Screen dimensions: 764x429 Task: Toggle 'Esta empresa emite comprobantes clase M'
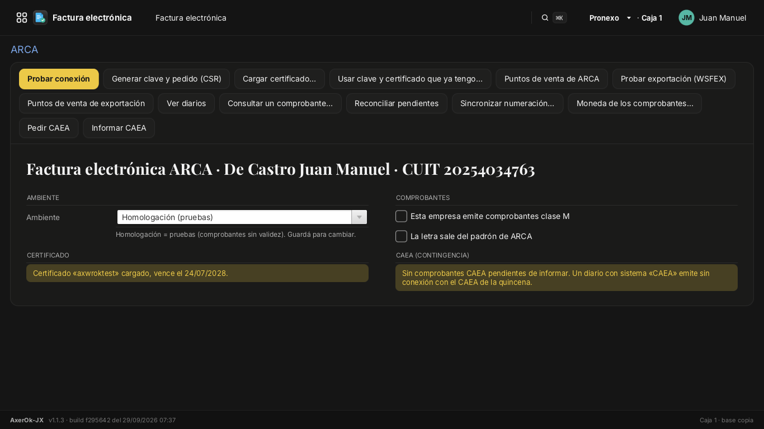click(401, 216)
